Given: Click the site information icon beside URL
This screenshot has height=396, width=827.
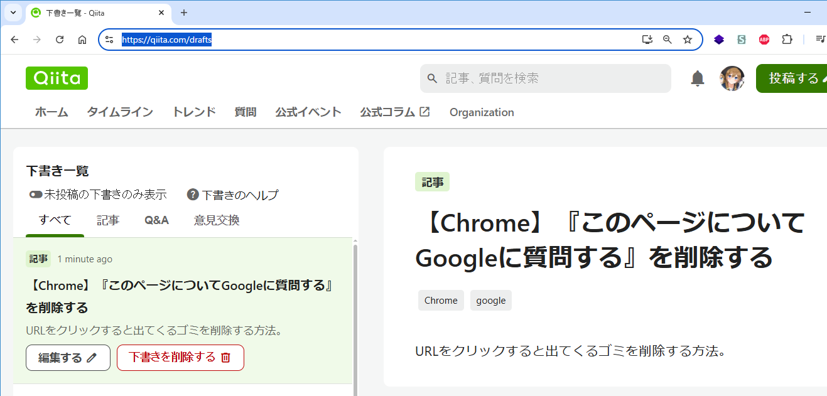Looking at the screenshot, I should click(x=109, y=40).
